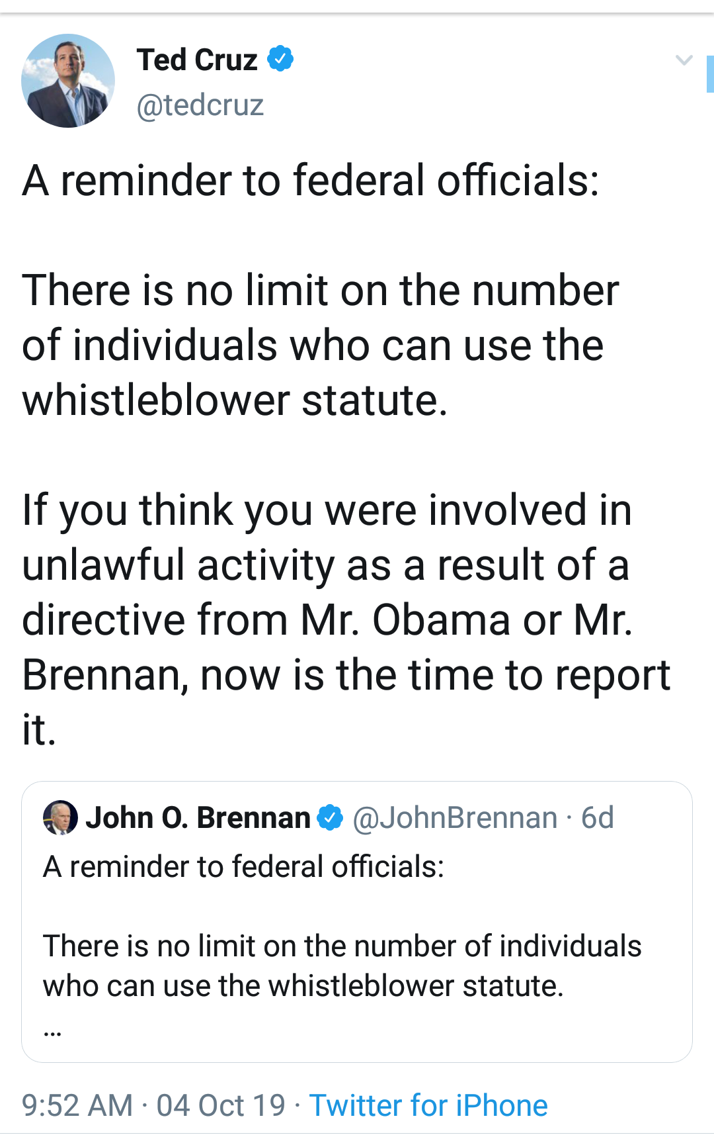The height and width of the screenshot is (1139, 714).
Task: Click the blue scroll indicator at right edge
Action: click(709, 74)
